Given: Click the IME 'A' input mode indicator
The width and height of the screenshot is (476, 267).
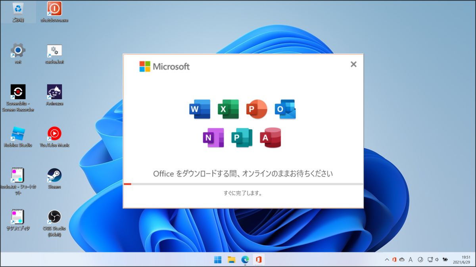Looking at the screenshot, I should [411, 260].
